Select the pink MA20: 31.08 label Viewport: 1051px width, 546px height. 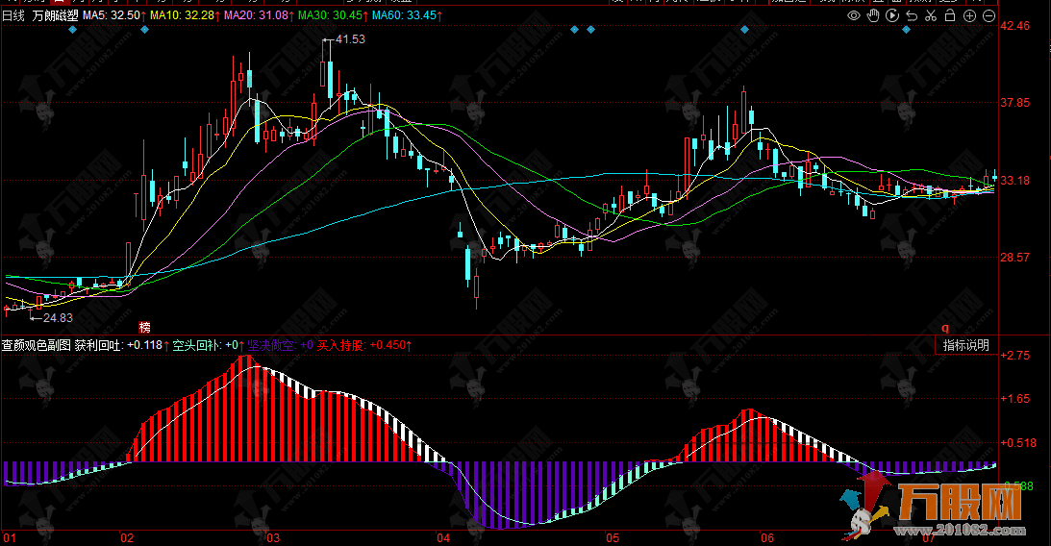point(256,15)
